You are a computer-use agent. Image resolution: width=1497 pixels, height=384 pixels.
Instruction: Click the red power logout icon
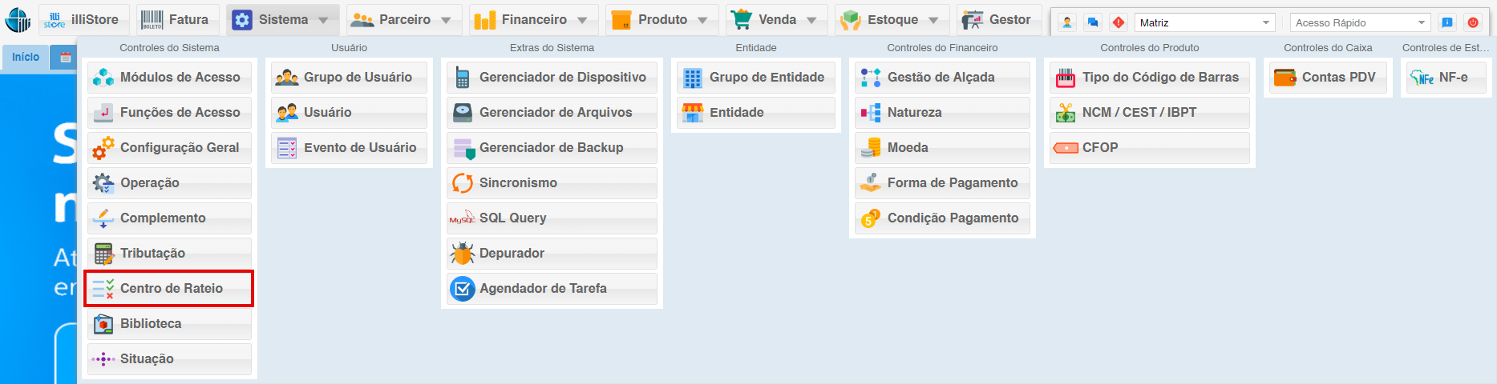(1473, 22)
